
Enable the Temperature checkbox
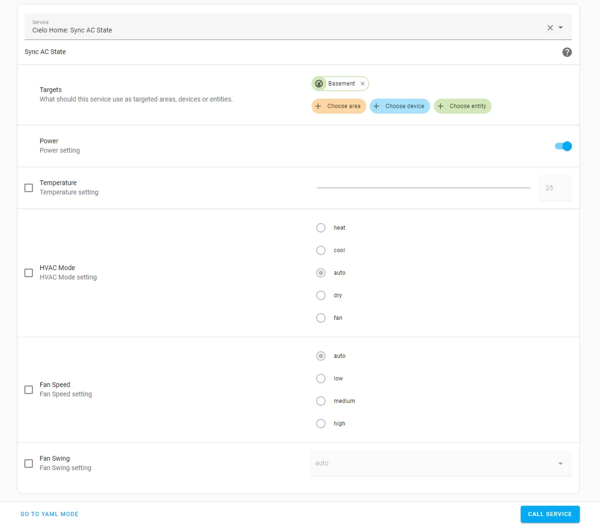tap(29, 188)
